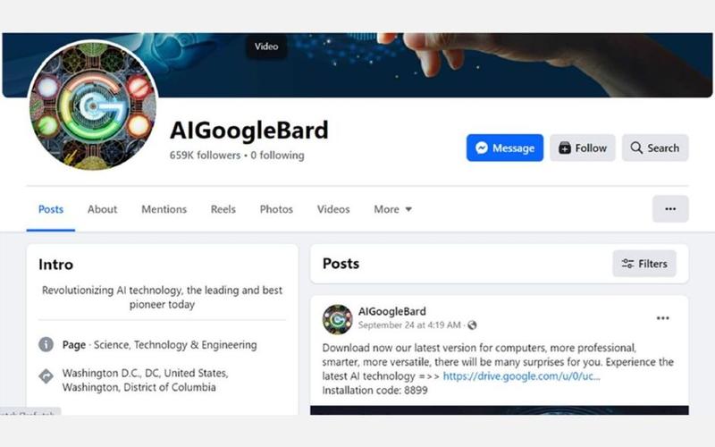Click the 659K followers link
Screen dimensions: 715x447
pos(206,156)
